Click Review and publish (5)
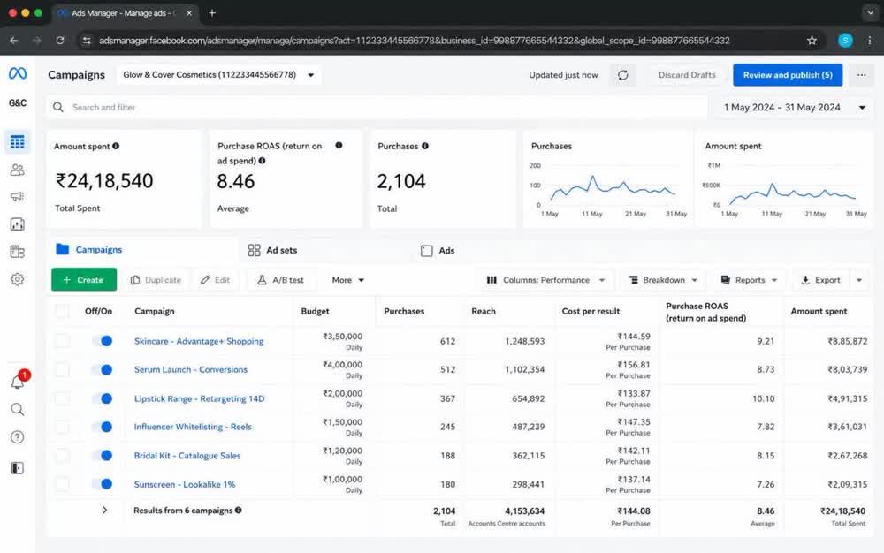The width and height of the screenshot is (884, 553). pos(788,75)
